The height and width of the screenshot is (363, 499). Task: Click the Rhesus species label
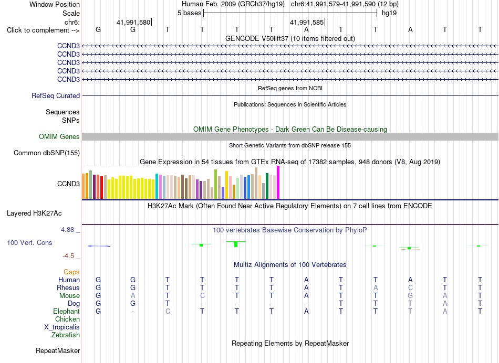pos(68,287)
